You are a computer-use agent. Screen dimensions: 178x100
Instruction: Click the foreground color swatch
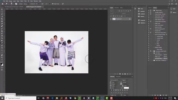[x=1, y=64]
